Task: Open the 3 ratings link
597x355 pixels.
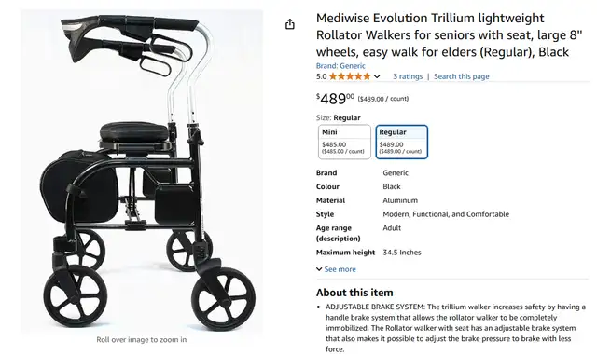Action: (x=408, y=76)
